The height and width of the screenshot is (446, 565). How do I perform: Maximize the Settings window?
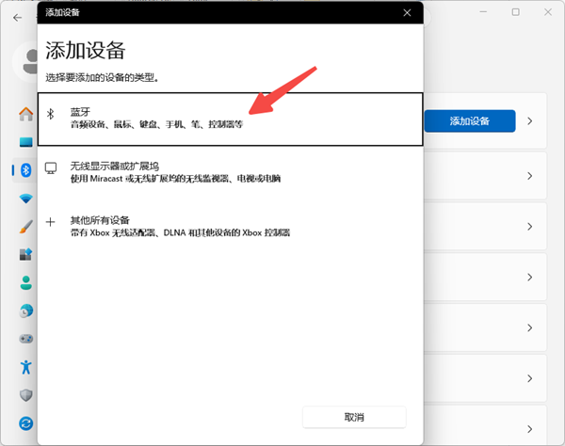(x=516, y=12)
